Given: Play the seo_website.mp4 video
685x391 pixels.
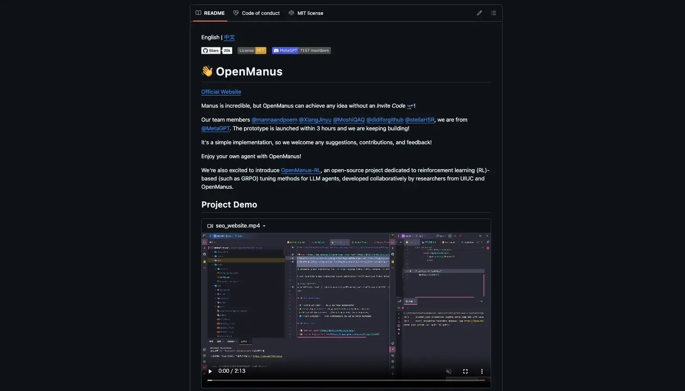Looking at the screenshot, I should (x=210, y=371).
